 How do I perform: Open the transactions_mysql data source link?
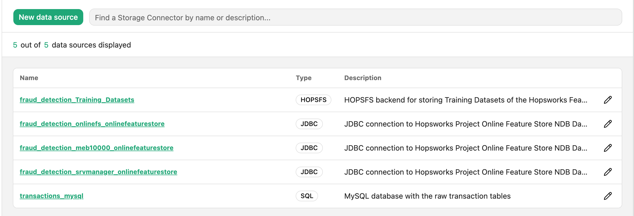coord(51,196)
